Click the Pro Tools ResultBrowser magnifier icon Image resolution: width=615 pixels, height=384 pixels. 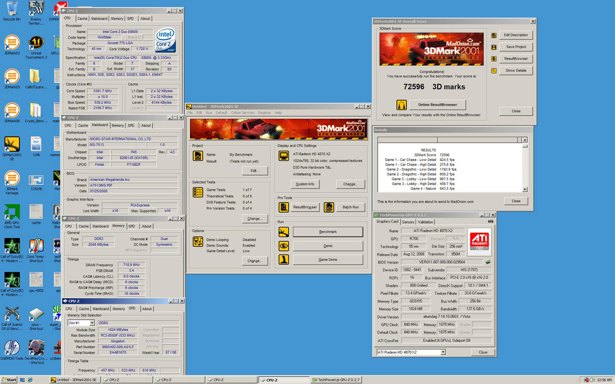[283, 207]
